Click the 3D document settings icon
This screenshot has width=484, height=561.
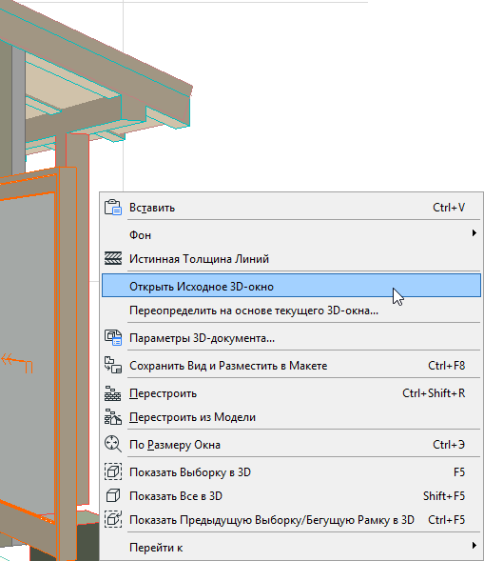coord(113,338)
